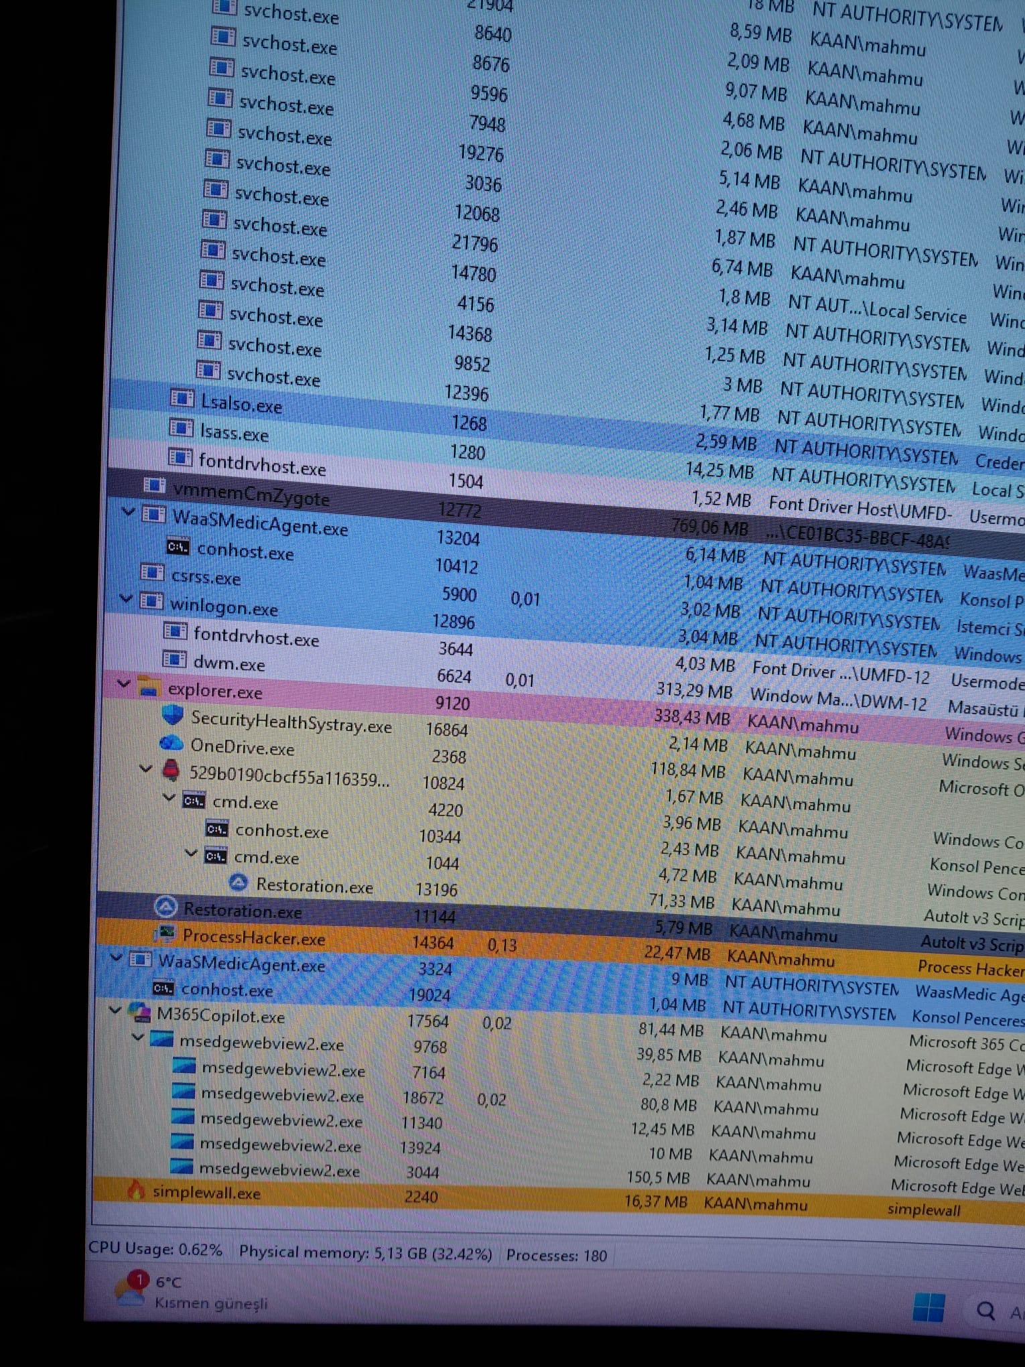
Task: Click the OneDrive.exe cloud icon
Action: pos(172,742)
